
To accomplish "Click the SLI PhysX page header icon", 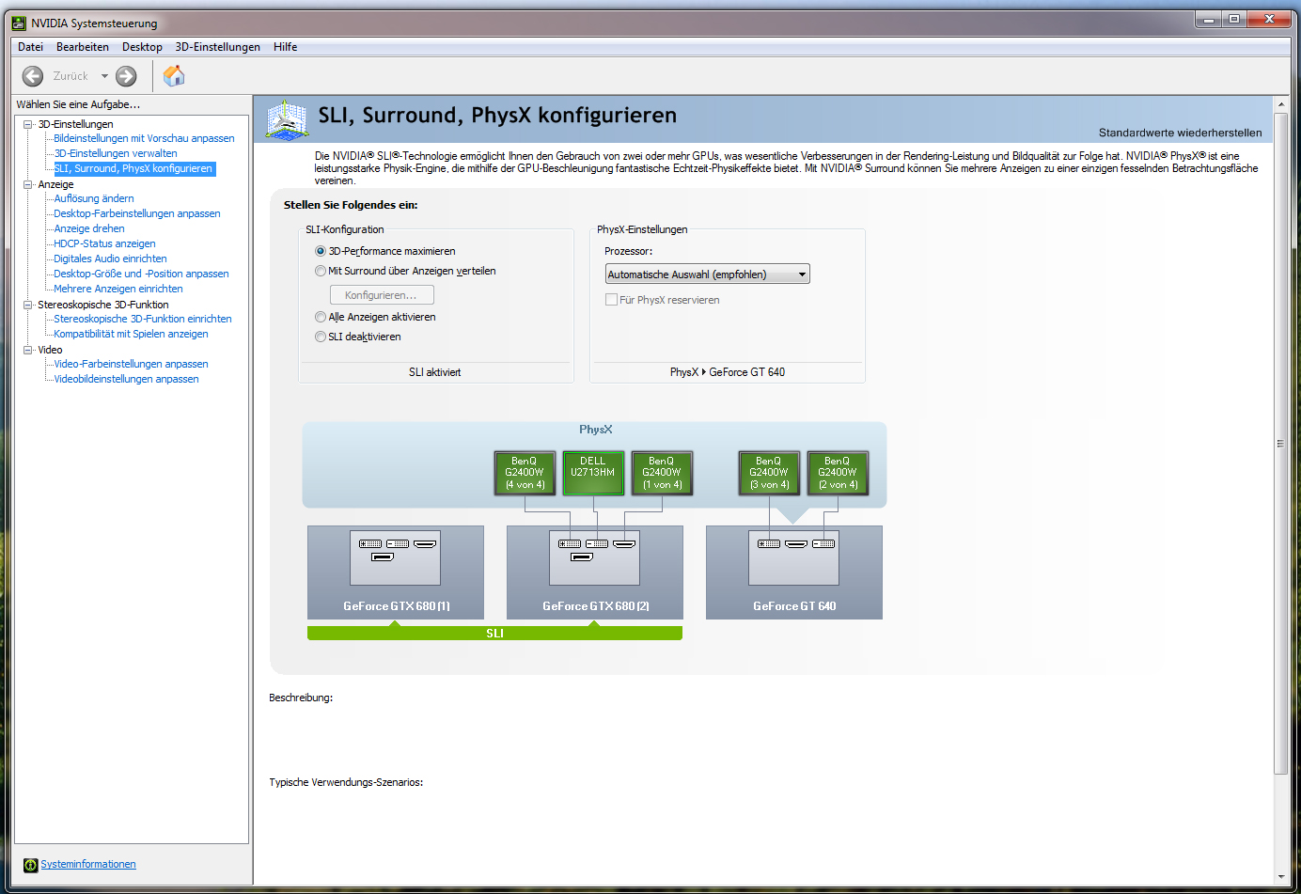I will point(287,120).
